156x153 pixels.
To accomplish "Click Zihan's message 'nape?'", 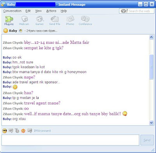I will [30, 77].
